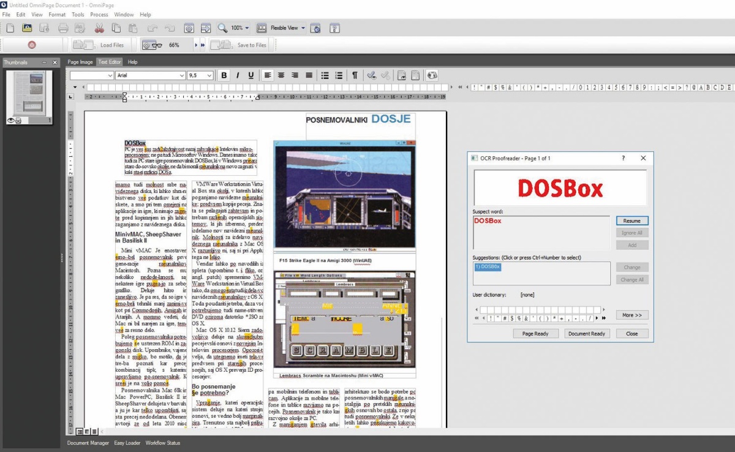Screen dimensions: 735x452
Task: Click the help question mark in OCR Proofreader
Action: (x=624, y=158)
